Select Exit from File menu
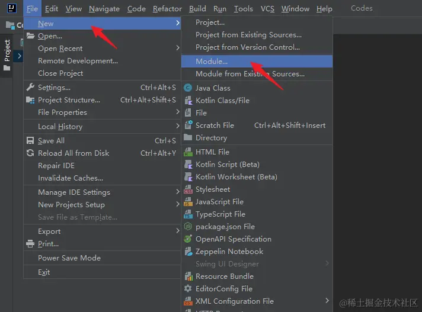Viewport: 422px width, 312px height. pyautogui.click(x=102, y=272)
